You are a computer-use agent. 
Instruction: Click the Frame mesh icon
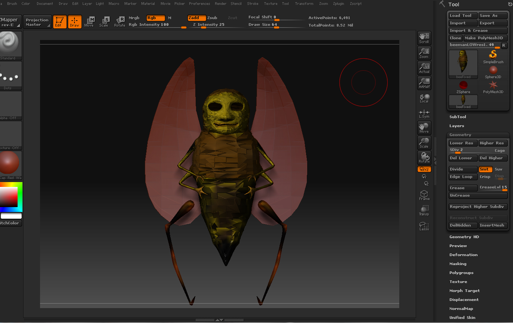pyautogui.click(x=424, y=195)
